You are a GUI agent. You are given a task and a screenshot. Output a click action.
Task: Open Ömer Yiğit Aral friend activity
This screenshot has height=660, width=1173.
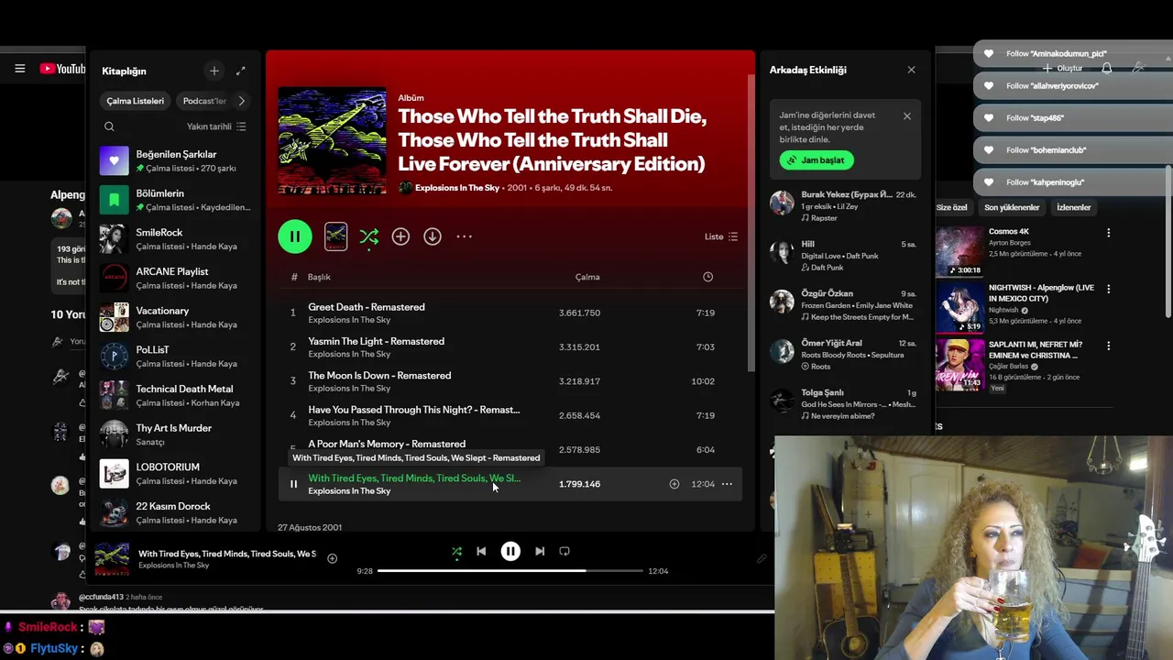(x=843, y=355)
